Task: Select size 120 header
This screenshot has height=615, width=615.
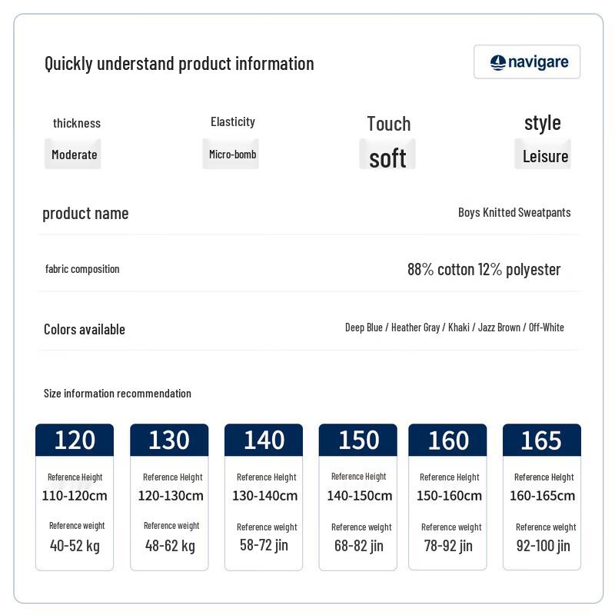Action: click(75, 440)
